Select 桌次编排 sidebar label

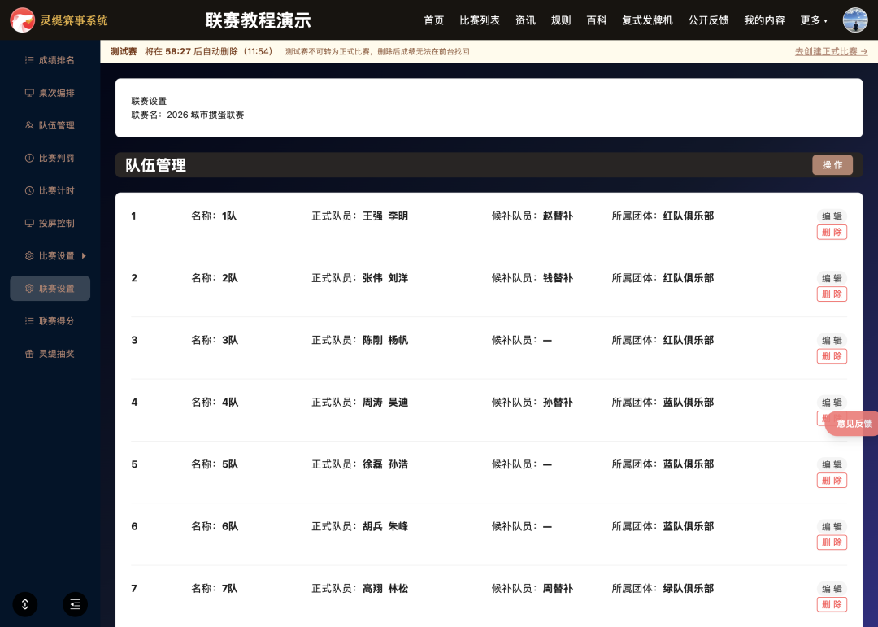[x=57, y=93]
